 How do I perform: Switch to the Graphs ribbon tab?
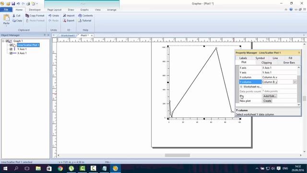[x=84, y=10]
